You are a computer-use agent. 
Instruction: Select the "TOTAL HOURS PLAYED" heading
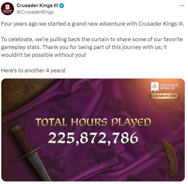pyautogui.click(x=93, y=122)
